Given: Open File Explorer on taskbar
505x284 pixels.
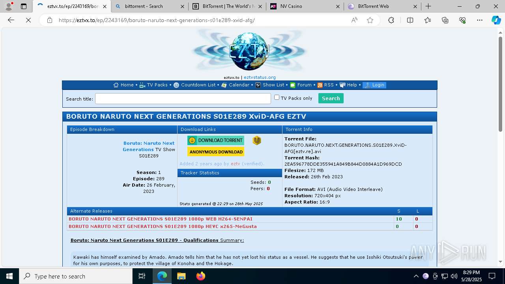Looking at the screenshot, I should 181,276.
